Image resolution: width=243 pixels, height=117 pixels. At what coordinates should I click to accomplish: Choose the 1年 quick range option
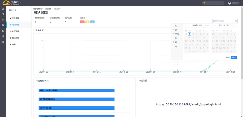[175, 38]
